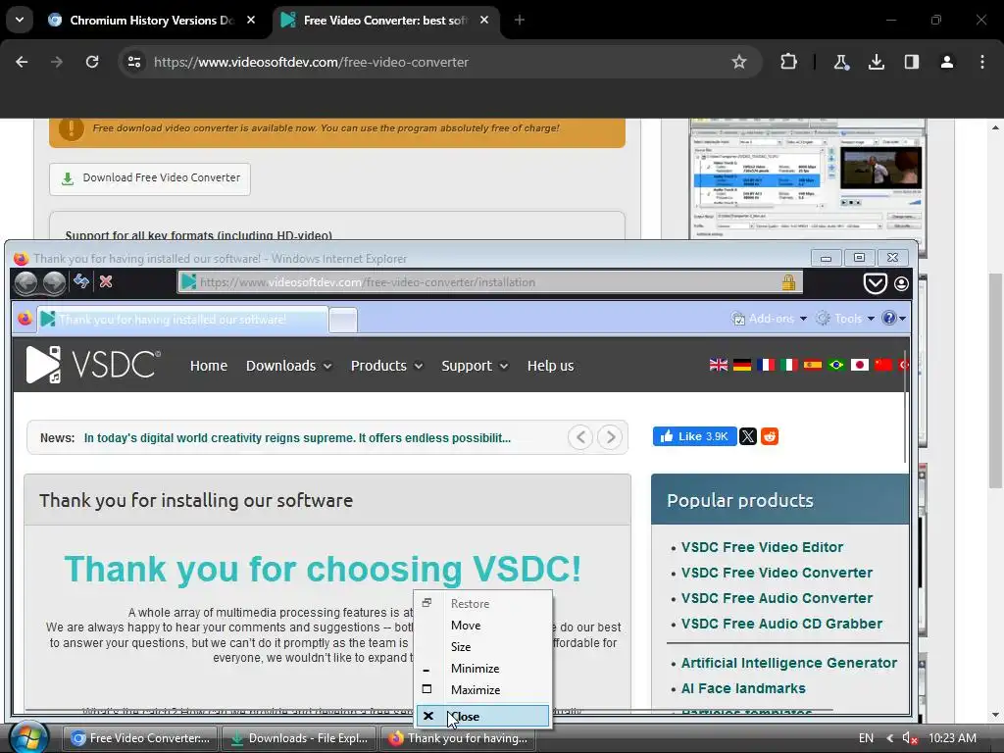Open Artificial Intelligence Generator link
The image size is (1004, 753).
point(789,664)
